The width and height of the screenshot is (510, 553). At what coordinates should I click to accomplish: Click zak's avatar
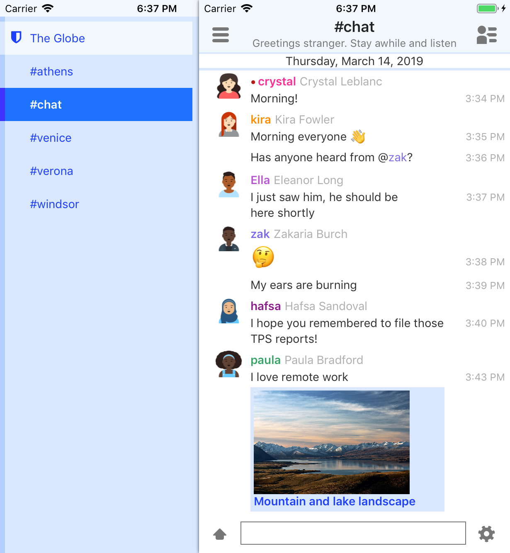pos(229,239)
